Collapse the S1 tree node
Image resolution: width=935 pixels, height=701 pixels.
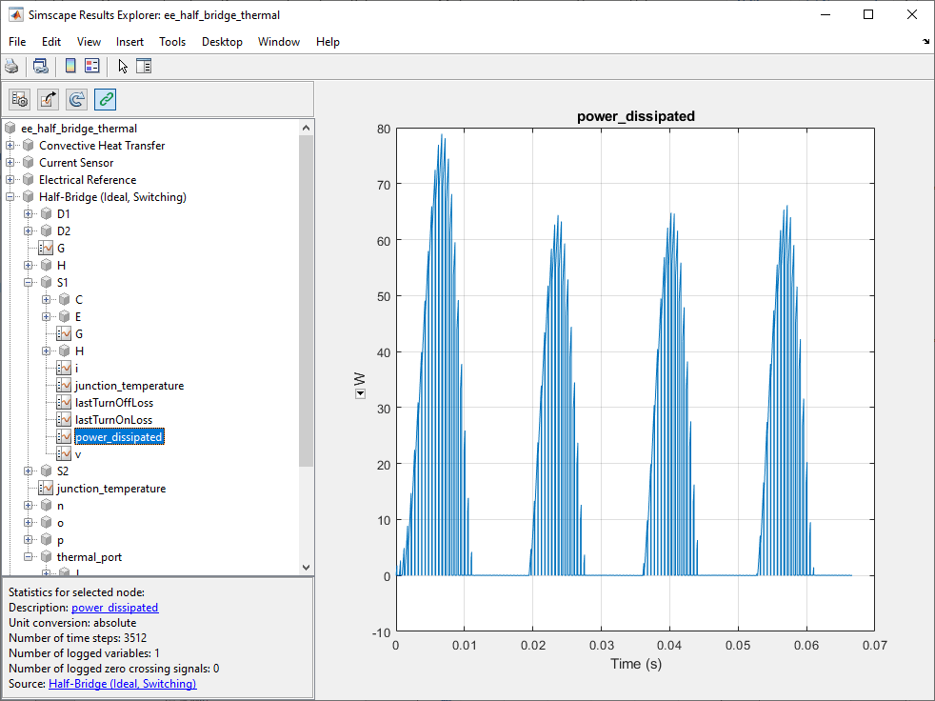click(29, 283)
